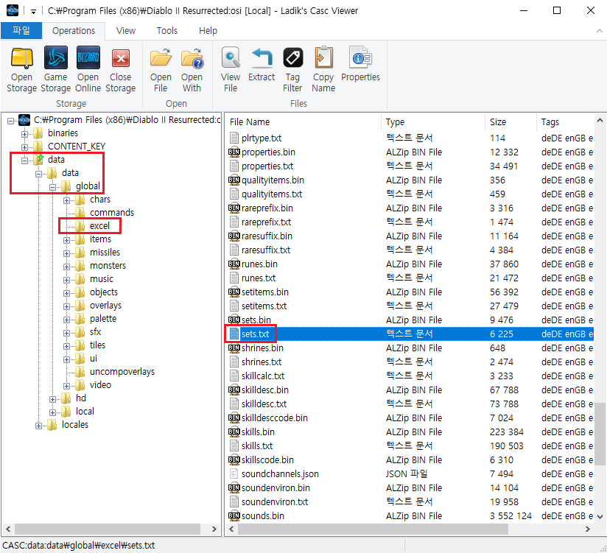Click the Open With icon
This screenshot has width=607, height=553.
[192, 58]
